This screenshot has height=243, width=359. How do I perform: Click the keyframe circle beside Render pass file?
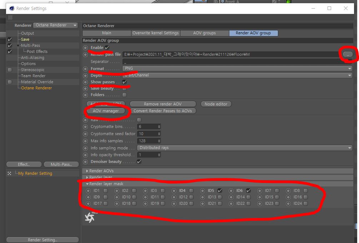point(85,55)
